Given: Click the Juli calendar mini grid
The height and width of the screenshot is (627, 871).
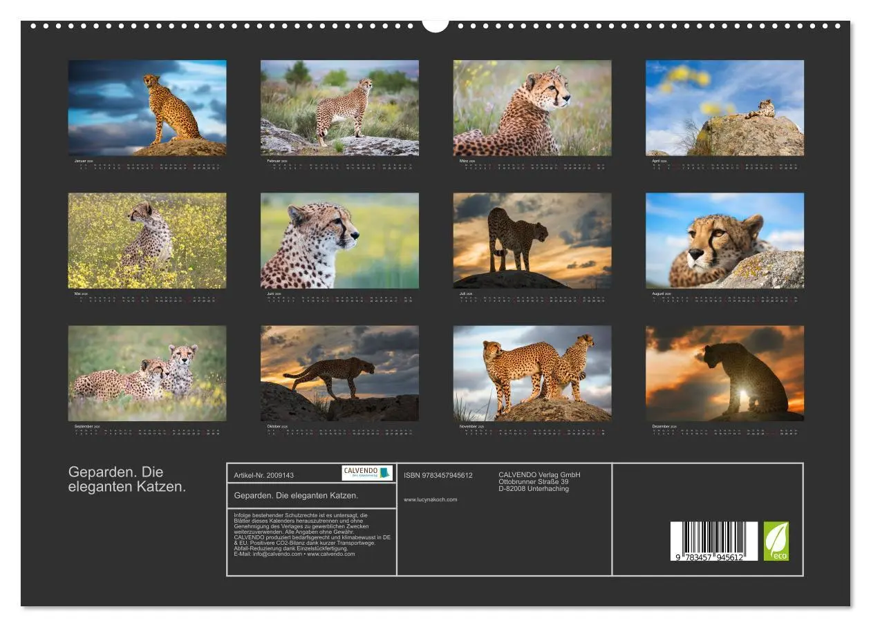Looking at the screenshot, I should (532, 300).
